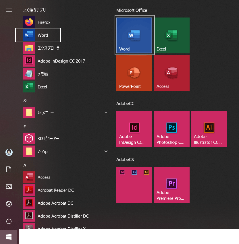Viewport: 239px width, 244px height.
Task: Expand the 7-Zip folder
Action: click(65, 151)
